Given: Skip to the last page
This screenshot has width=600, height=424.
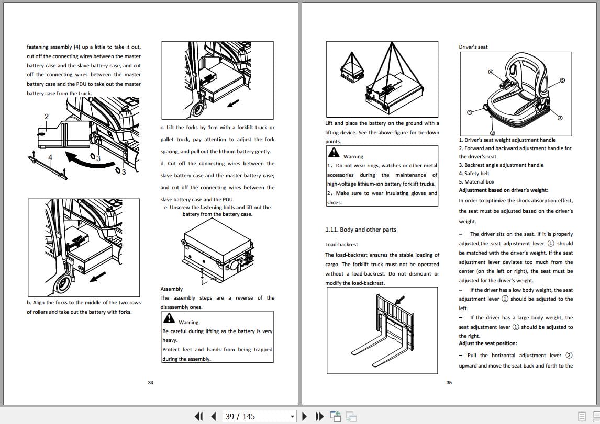Looking at the screenshot, I should point(320,416).
